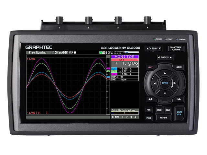Open the MENU key
The height and width of the screenshot is (155, 207).
tap(179, 67)
